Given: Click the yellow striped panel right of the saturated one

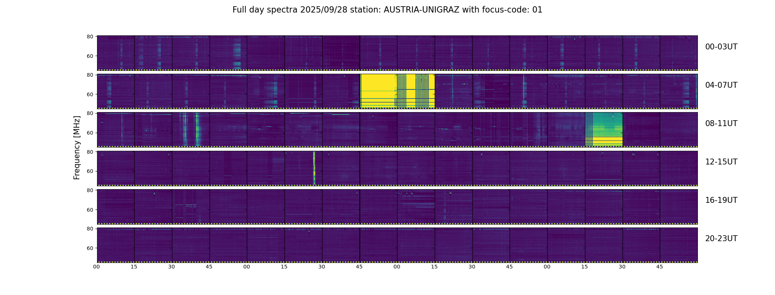Looking at the screenshot, I should click(416, 91).
